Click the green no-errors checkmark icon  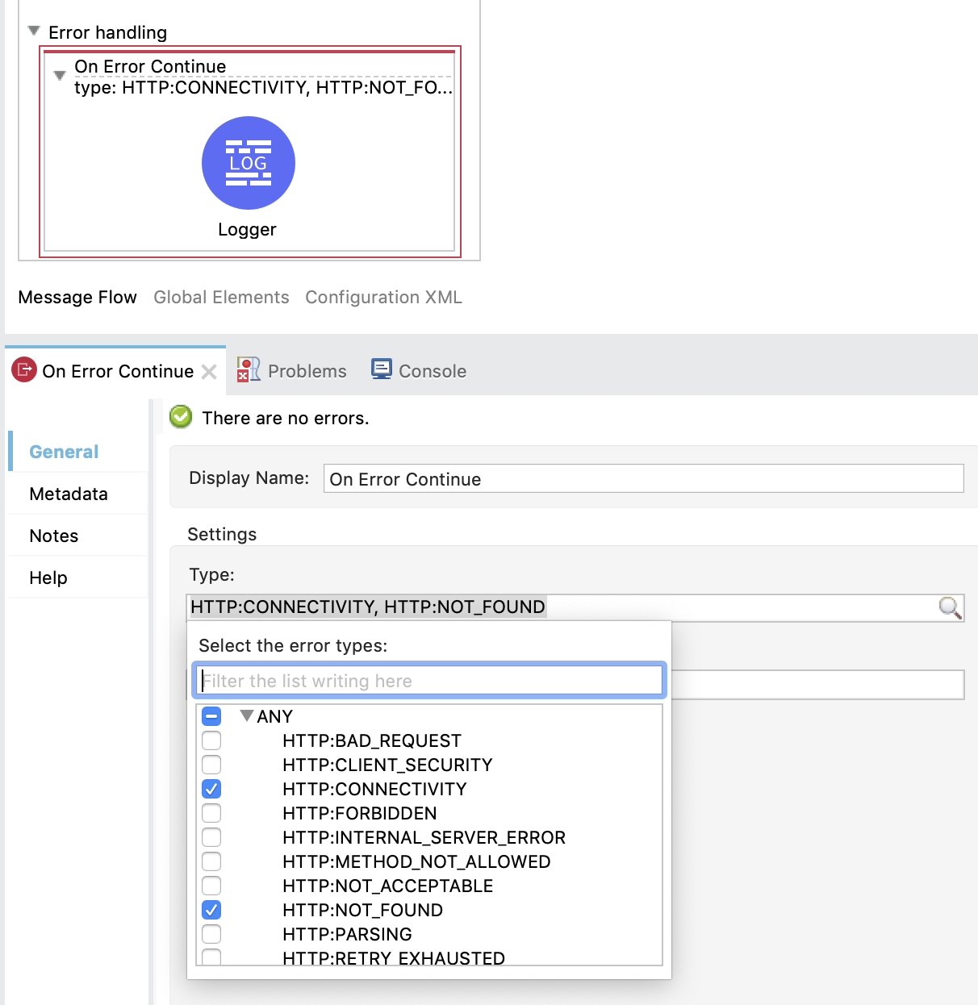coord(181,417)
